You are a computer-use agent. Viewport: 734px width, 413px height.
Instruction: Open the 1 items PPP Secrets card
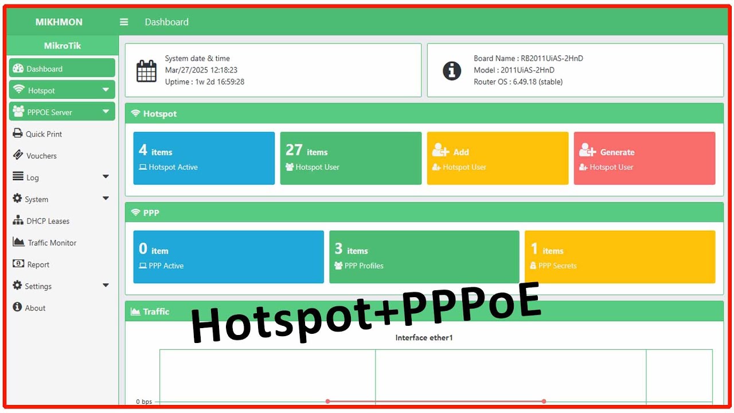click(620, 257)
